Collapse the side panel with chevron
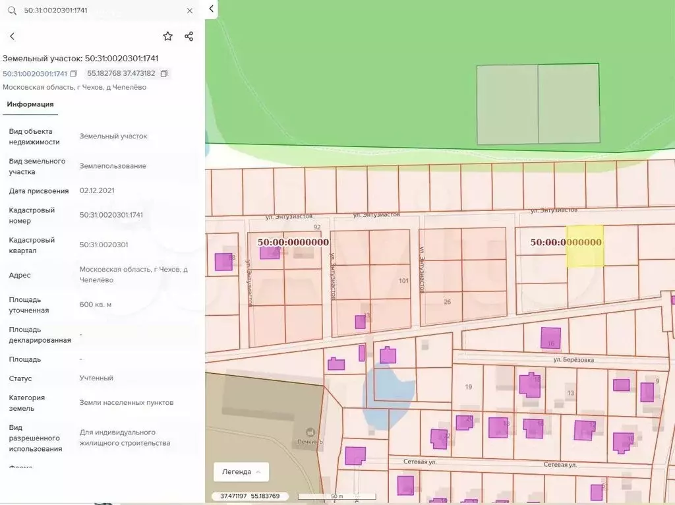 212,9
